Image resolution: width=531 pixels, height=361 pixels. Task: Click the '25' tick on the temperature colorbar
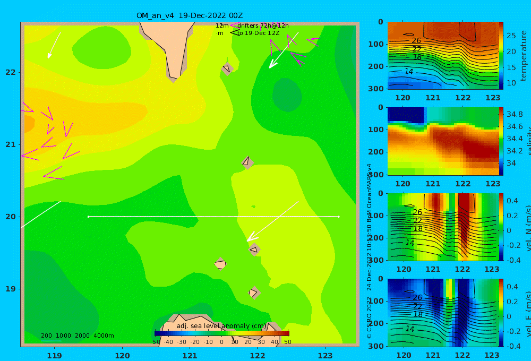[511, 36]
